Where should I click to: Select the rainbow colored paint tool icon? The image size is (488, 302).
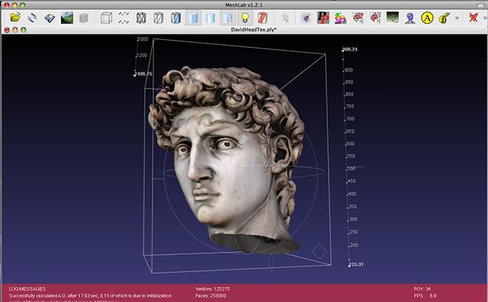click(x=341, y=18)
